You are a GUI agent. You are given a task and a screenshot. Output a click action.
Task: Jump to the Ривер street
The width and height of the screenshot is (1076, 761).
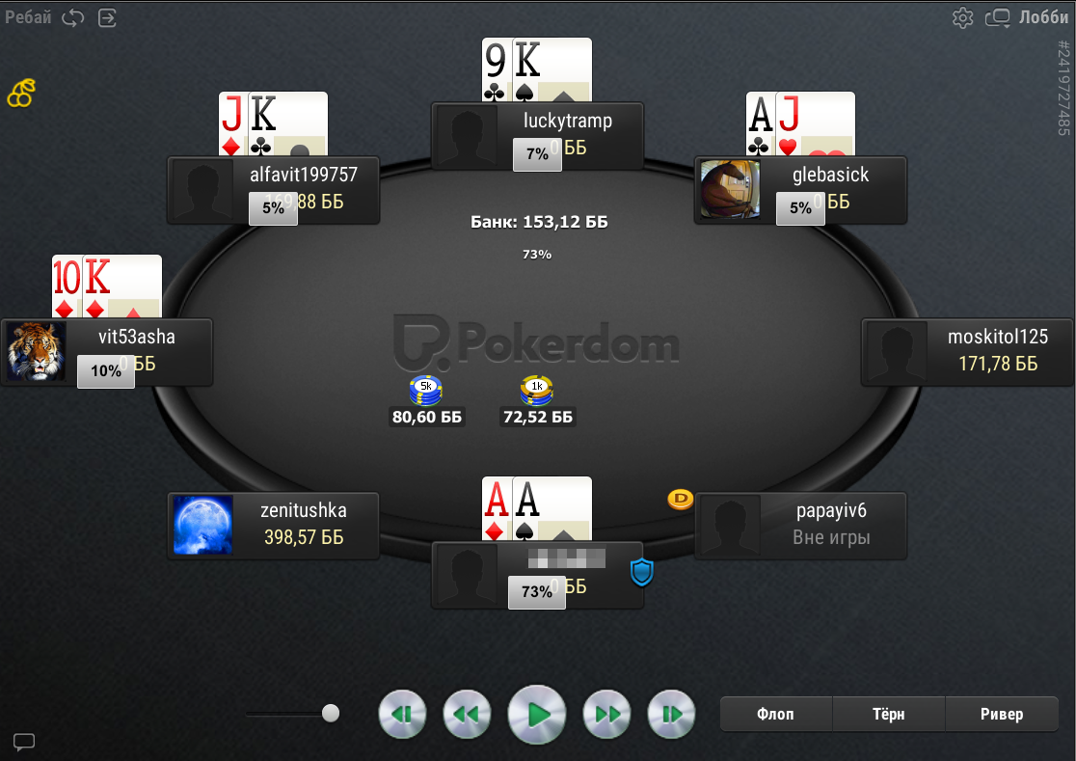pyautogui.click(x=1001, y=715)
